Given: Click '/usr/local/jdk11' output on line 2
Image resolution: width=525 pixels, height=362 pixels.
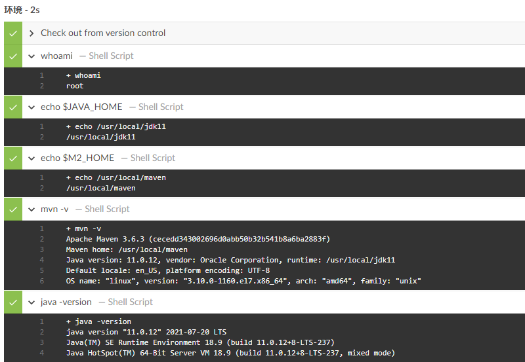Looking at the screenshot, I should click(101, 137).
